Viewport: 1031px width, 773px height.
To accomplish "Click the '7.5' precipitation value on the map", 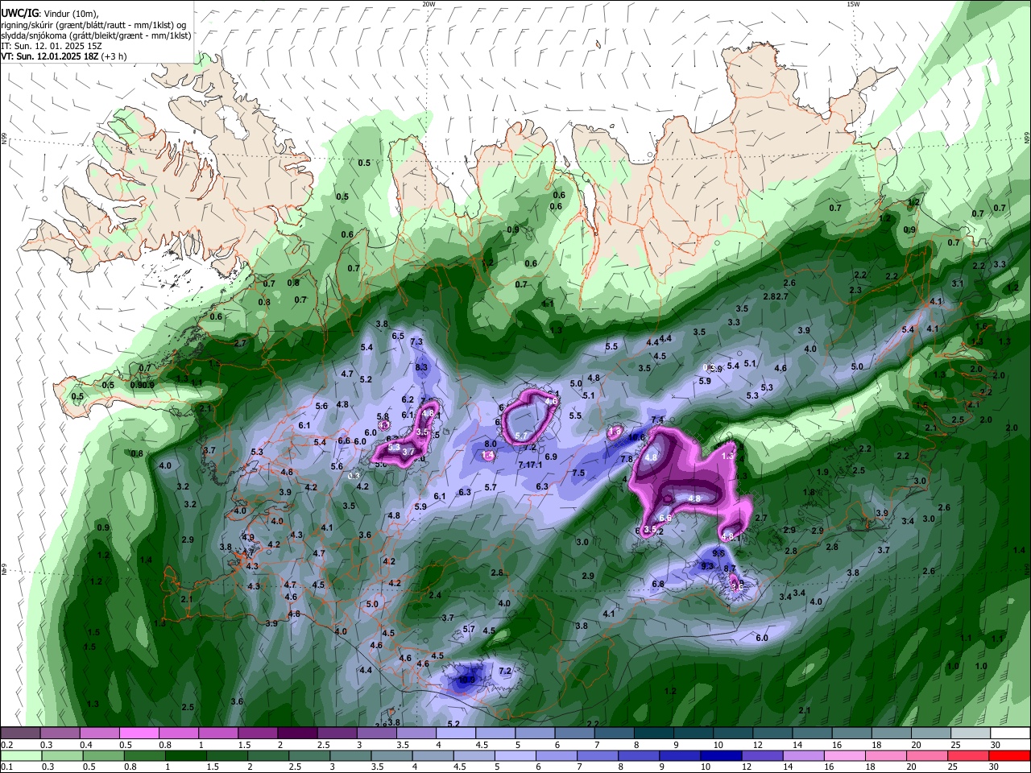I will (578, 473).
